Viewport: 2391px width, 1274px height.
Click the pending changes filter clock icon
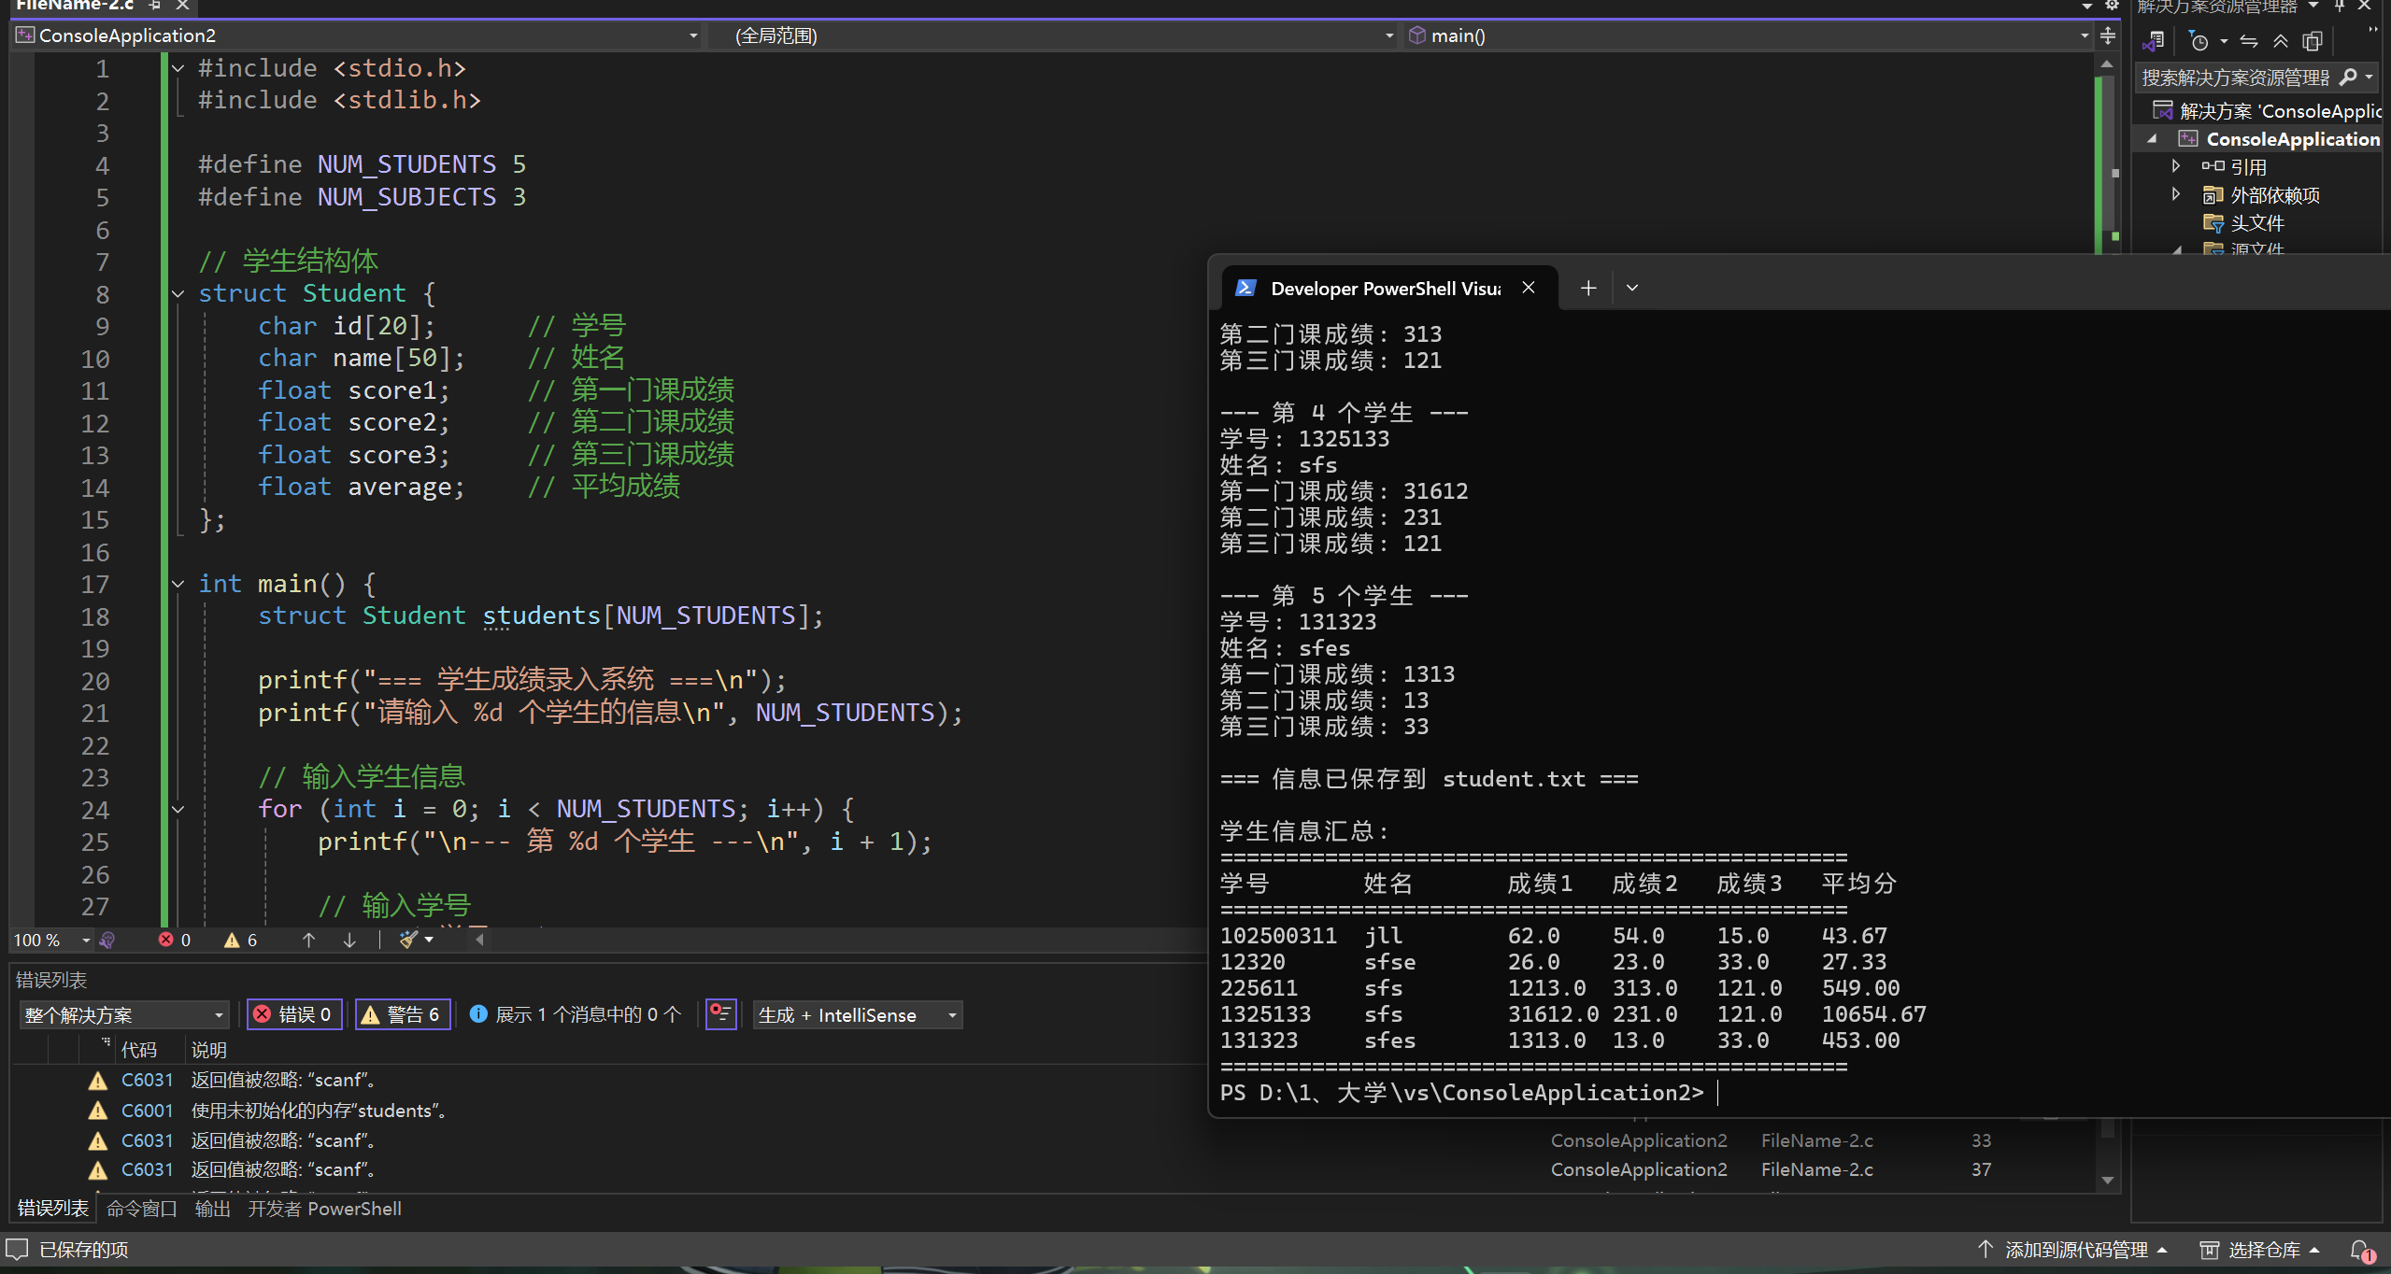tap(2199, 42)
